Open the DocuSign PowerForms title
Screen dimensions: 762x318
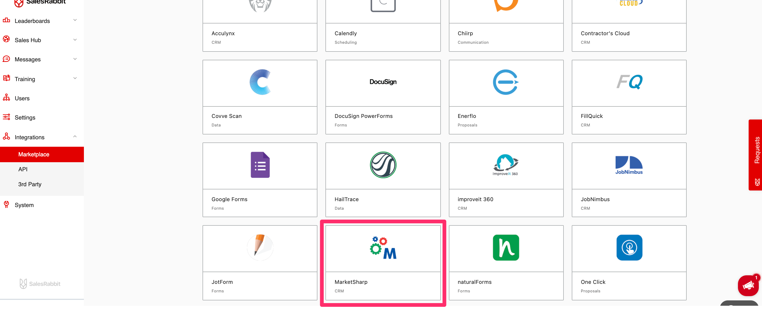(364, 116)
